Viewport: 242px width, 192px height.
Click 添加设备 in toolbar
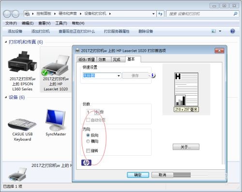[15, 31]
